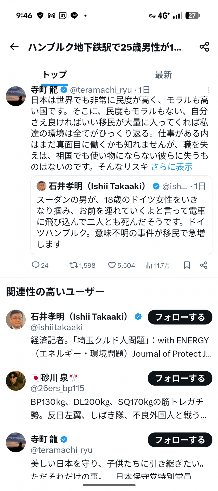Open the tweet's three-dot more menu
Screen dimensions: 218x491
(x=208, y=90)
